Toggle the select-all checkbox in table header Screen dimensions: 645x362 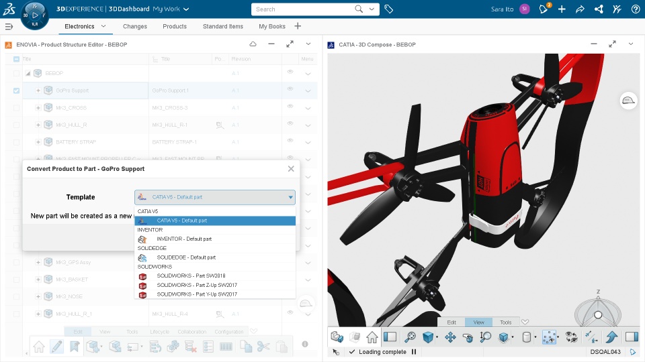click(16, 59)
